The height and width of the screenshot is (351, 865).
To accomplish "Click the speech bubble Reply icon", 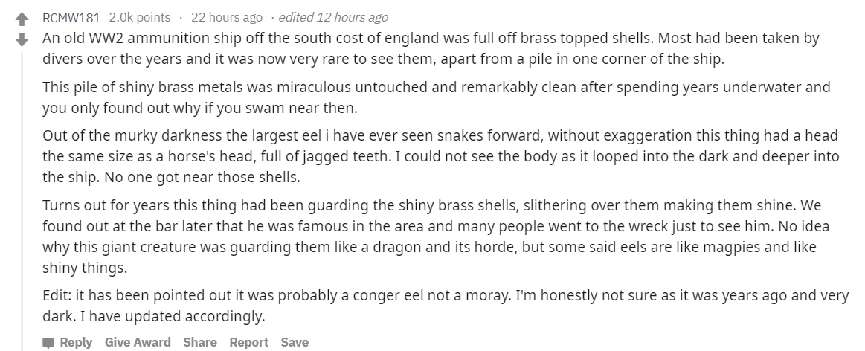I will pos(48,343).
